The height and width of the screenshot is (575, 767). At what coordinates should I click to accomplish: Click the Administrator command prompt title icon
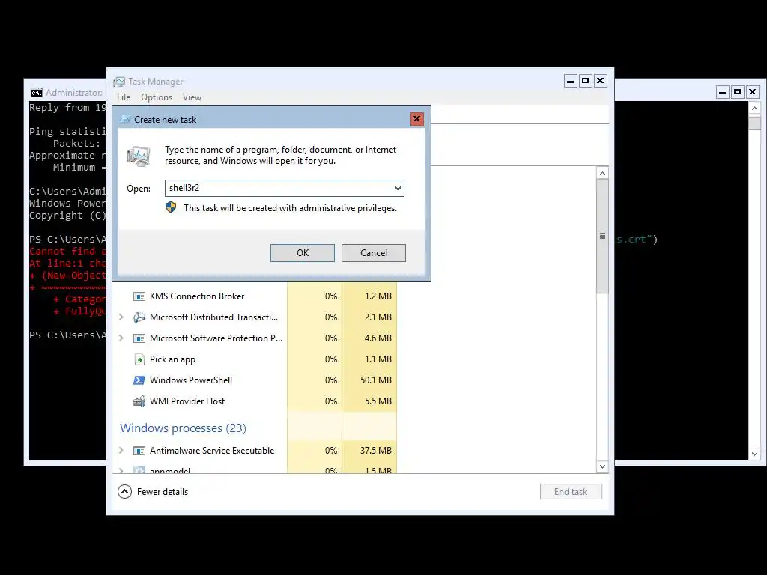(x=37, y=93)
